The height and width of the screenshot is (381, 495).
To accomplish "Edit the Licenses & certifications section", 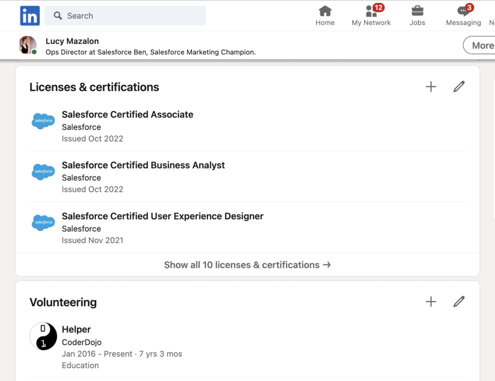I will coord(458,87).
